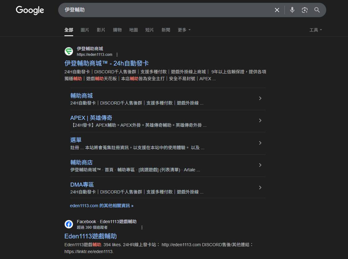
Task: Click Facebook · Eden1113遊戲輔助 source text
Action: click(x=106, y=222)
